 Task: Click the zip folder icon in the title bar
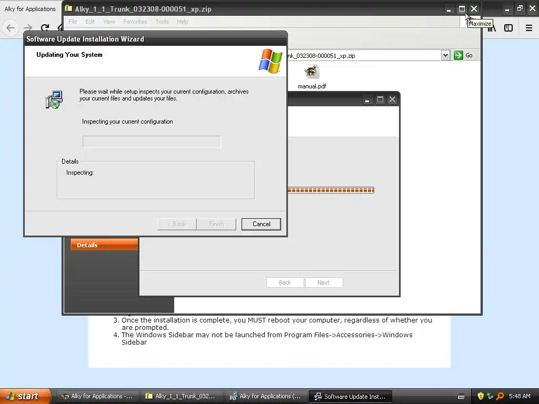pyautogui.click(x=68, y=8)
